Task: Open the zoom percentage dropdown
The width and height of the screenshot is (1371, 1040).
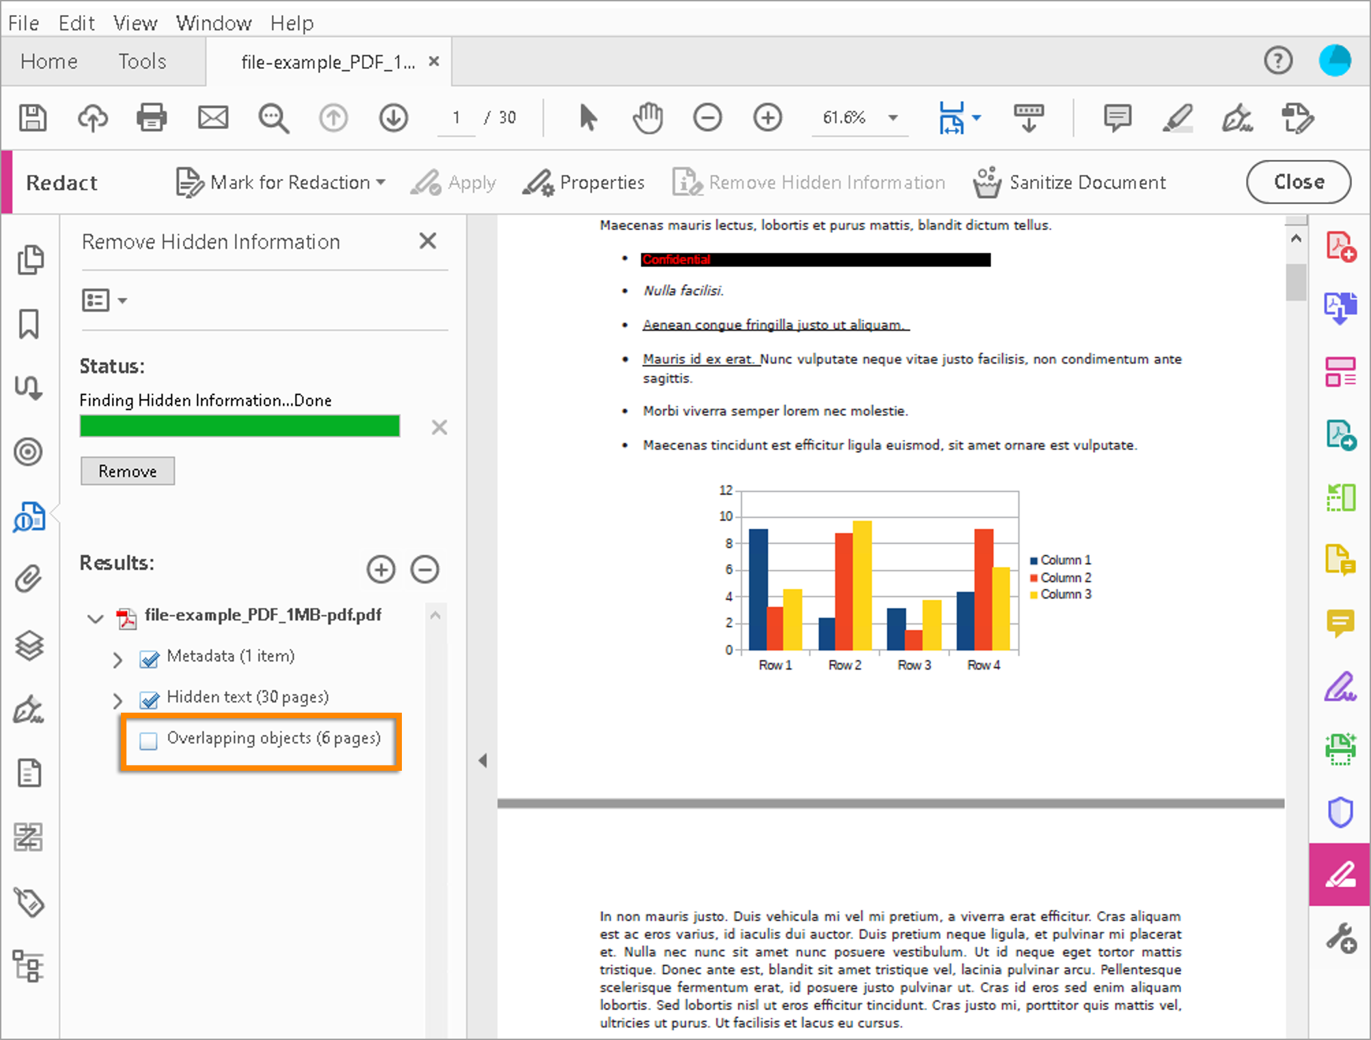Action: click(892, 118)
